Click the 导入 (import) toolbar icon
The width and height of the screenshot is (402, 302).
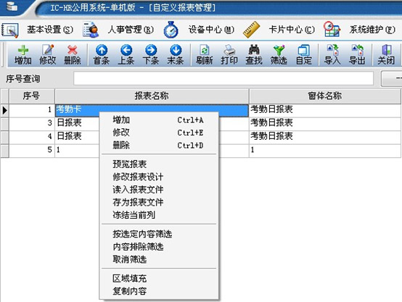pyautogui.click(x=332, y=55)
